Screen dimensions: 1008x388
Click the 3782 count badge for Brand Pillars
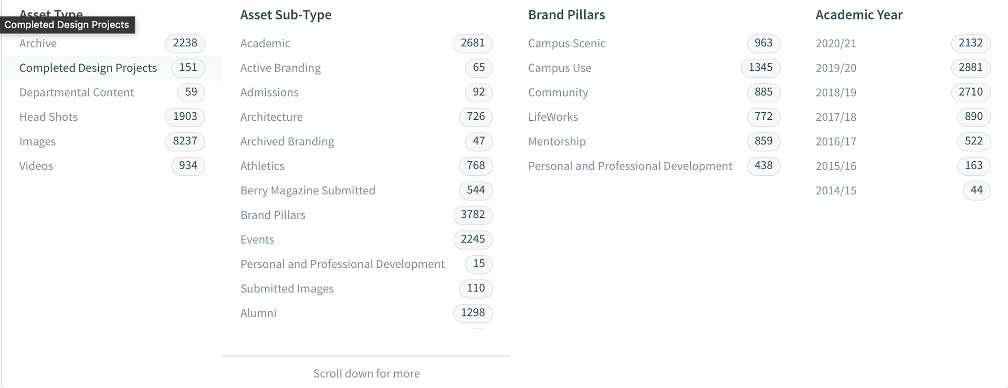[472, 215]
